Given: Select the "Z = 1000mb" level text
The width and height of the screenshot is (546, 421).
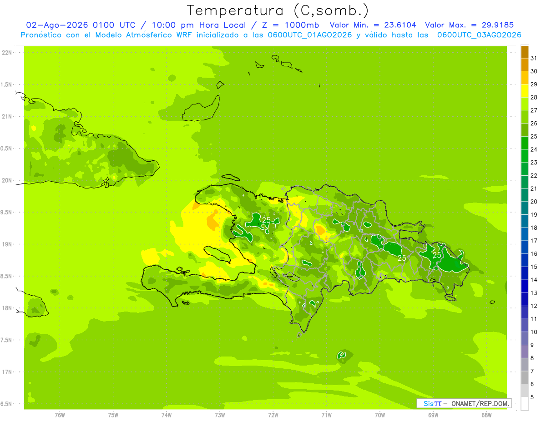Looking at the screenshot, I should [290, 25].
